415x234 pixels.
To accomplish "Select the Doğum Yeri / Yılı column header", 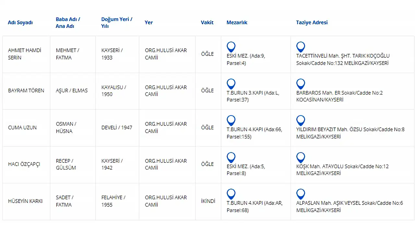I will (x=117, y=23).
